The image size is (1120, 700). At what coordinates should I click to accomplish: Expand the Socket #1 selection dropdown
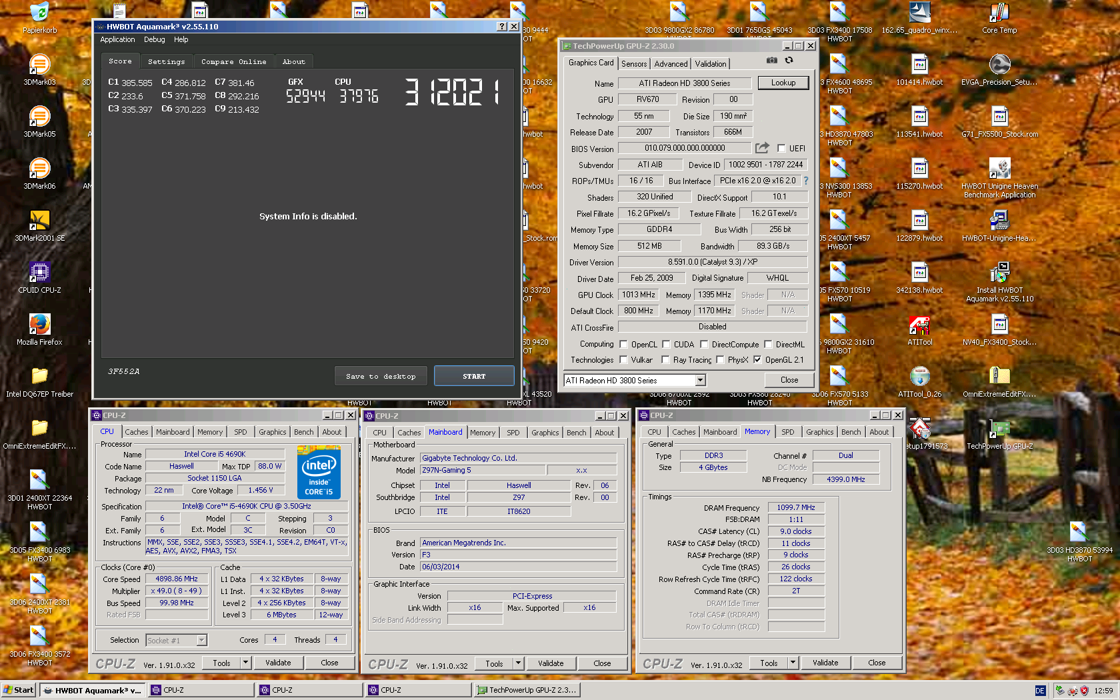point(201,641)
